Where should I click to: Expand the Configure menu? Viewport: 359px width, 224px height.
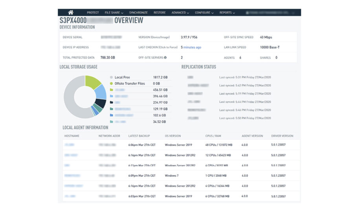[x=204, y=13]
